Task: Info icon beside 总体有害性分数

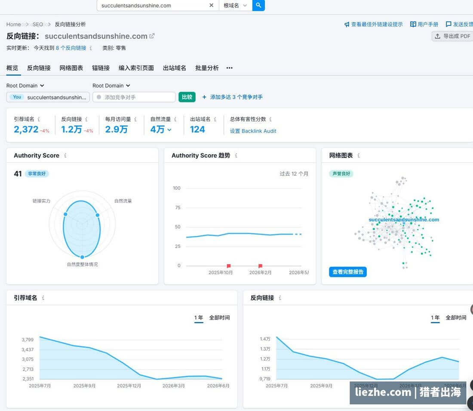Action: pyautogui.click(x=270, y=119)
